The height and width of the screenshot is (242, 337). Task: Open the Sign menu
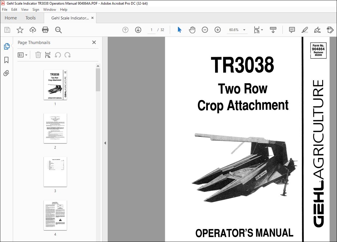click(x=36, y=10)
